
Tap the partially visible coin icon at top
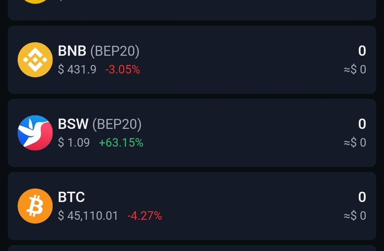tap(35, 2)
